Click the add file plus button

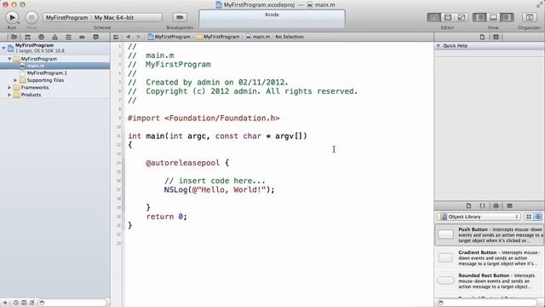(5, 303)
